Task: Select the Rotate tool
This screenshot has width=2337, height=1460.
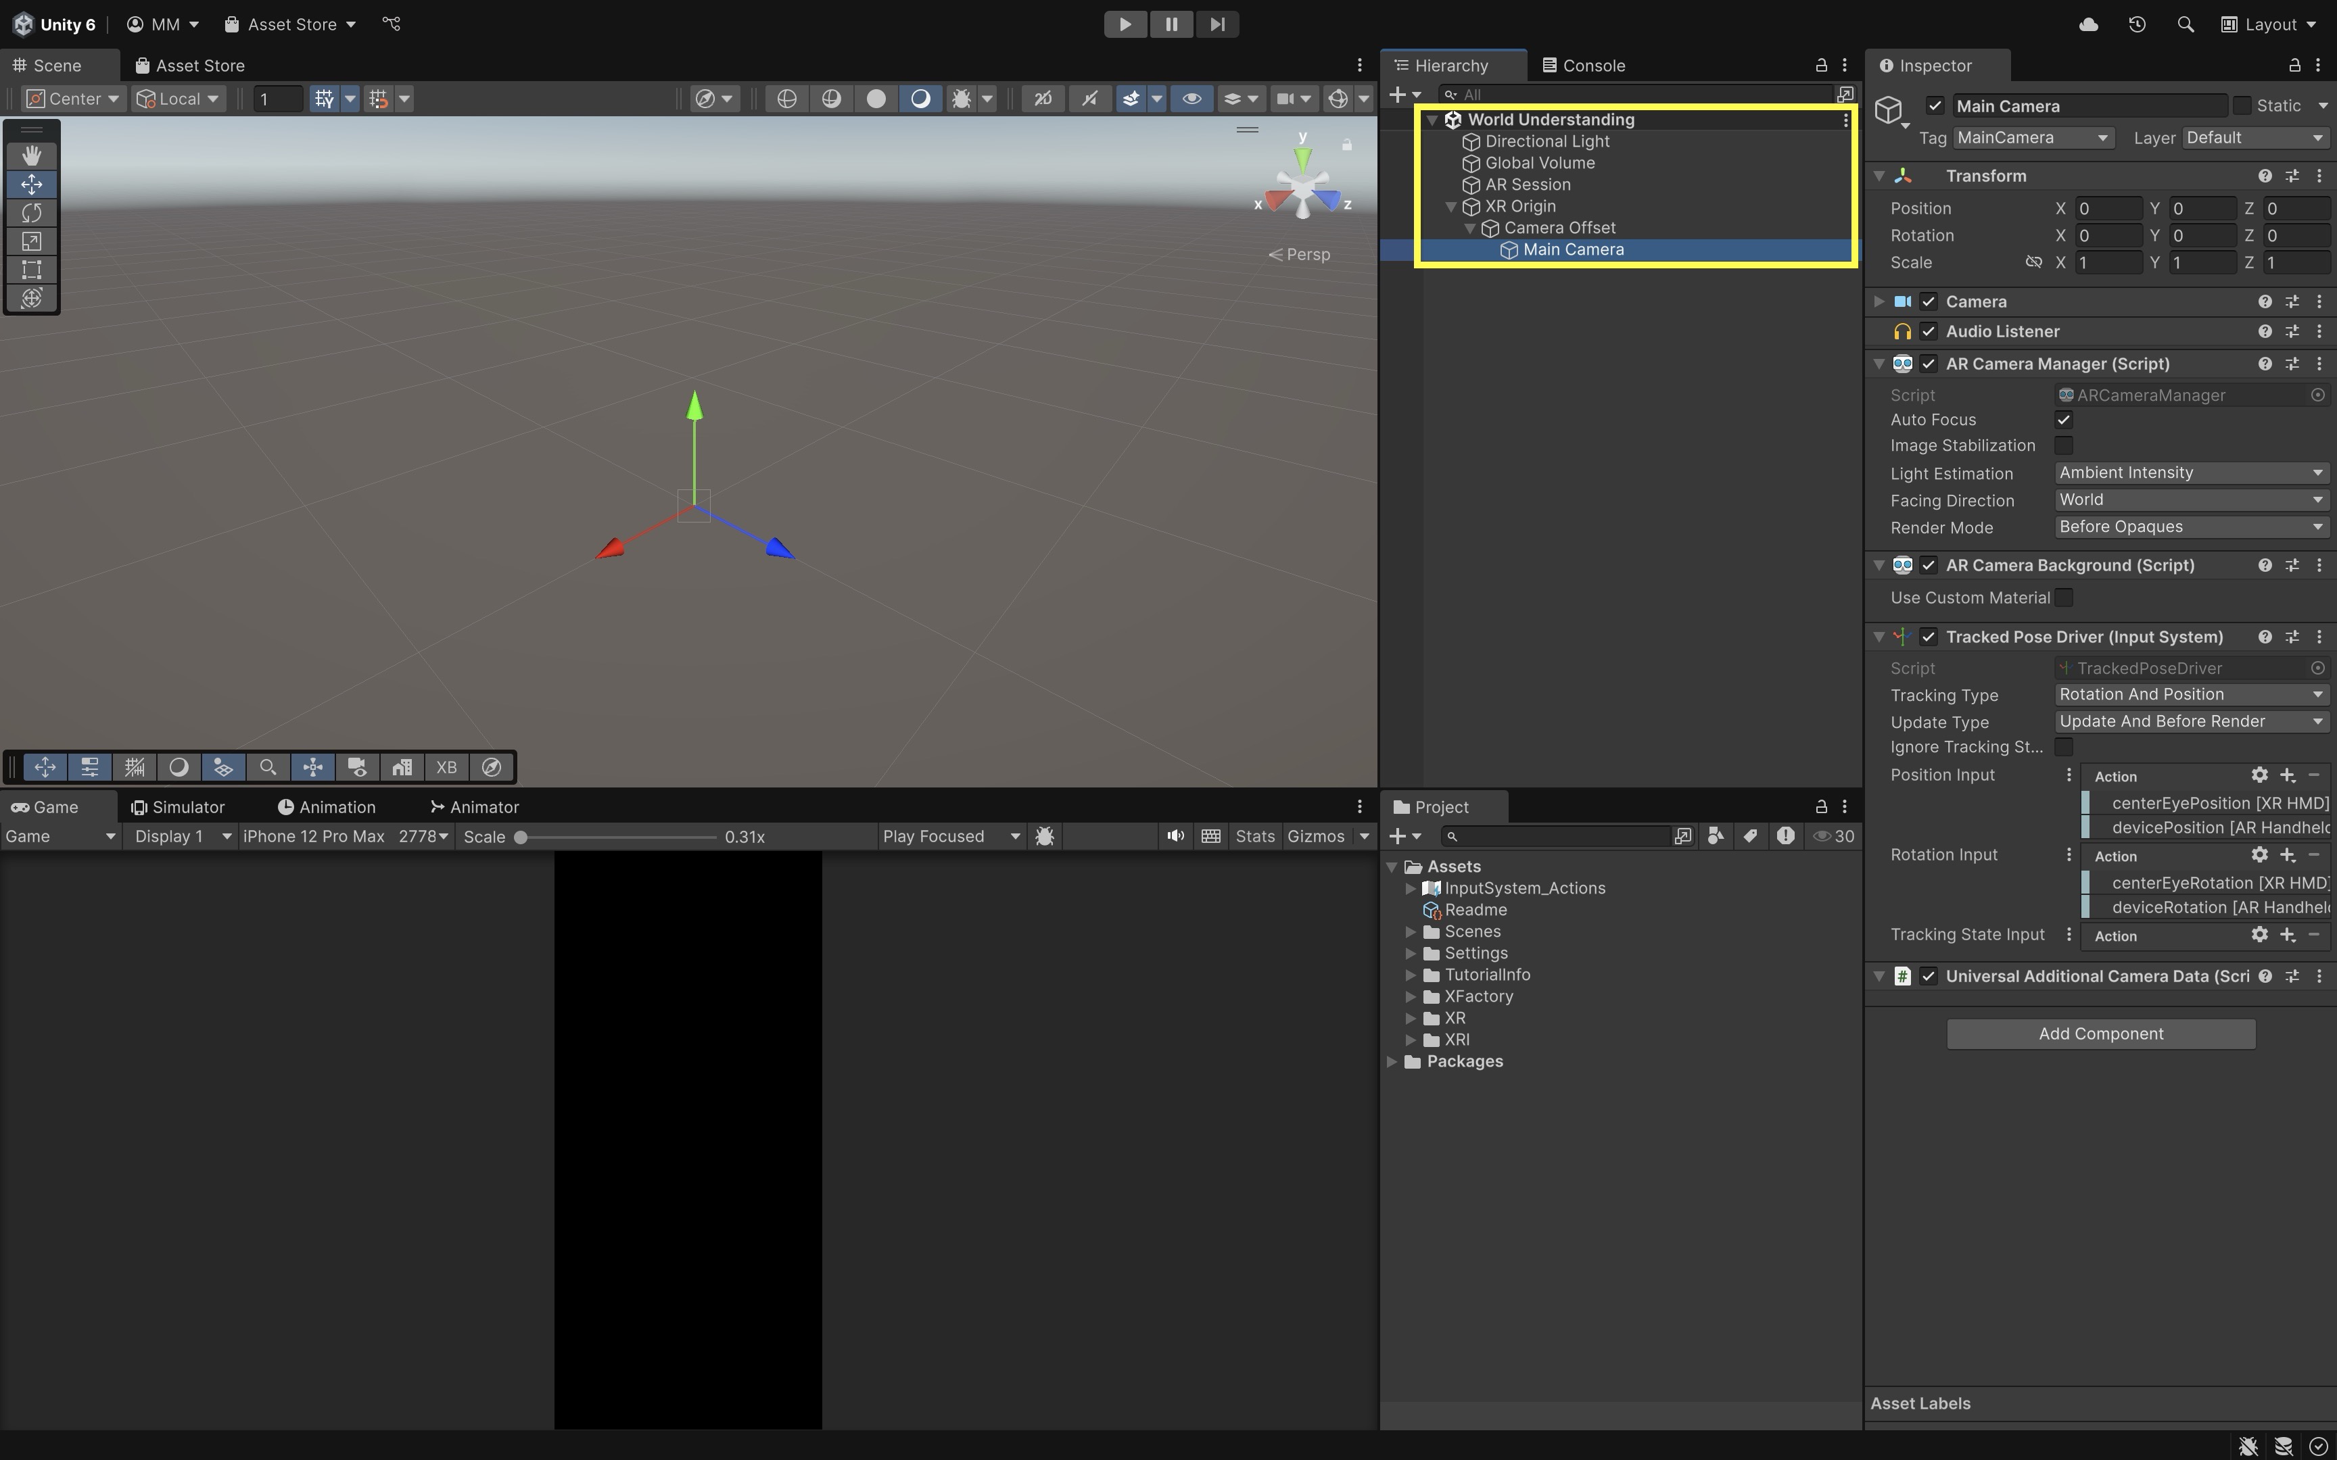Action: point(31,212)
